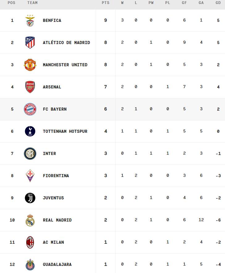The height and width of the screenshot is (273, 225).
Task: Open the REAL MADRID team link
Action: (57, 220)
